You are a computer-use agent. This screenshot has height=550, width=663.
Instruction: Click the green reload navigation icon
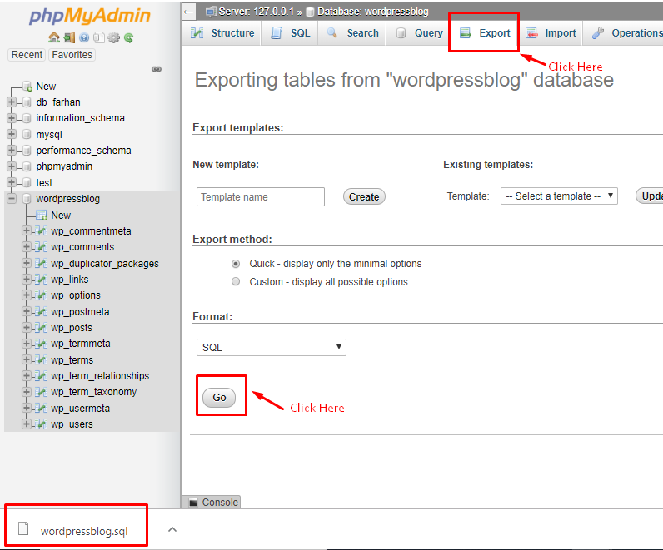(129, 37)
